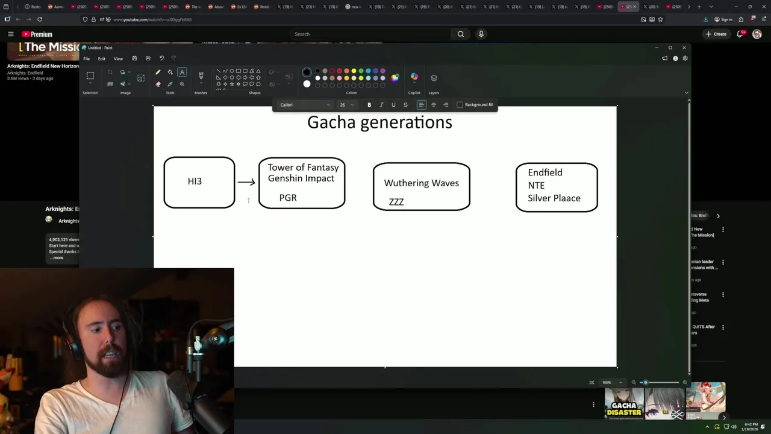Click the browser address bar URL

point(152,19)
